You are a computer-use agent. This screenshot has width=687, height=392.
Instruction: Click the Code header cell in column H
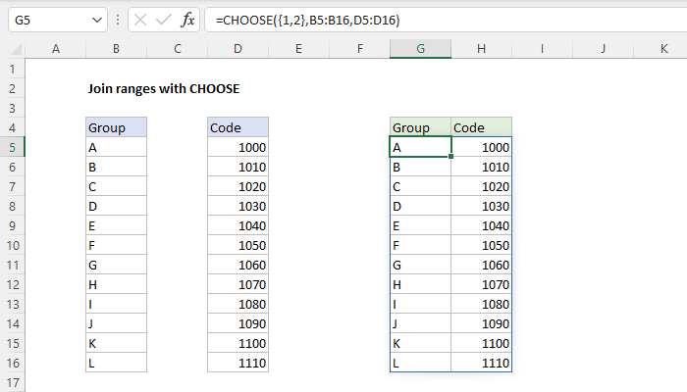[481, 127]
